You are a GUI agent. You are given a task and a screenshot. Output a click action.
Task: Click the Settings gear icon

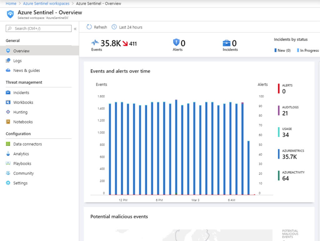(8, 183)
